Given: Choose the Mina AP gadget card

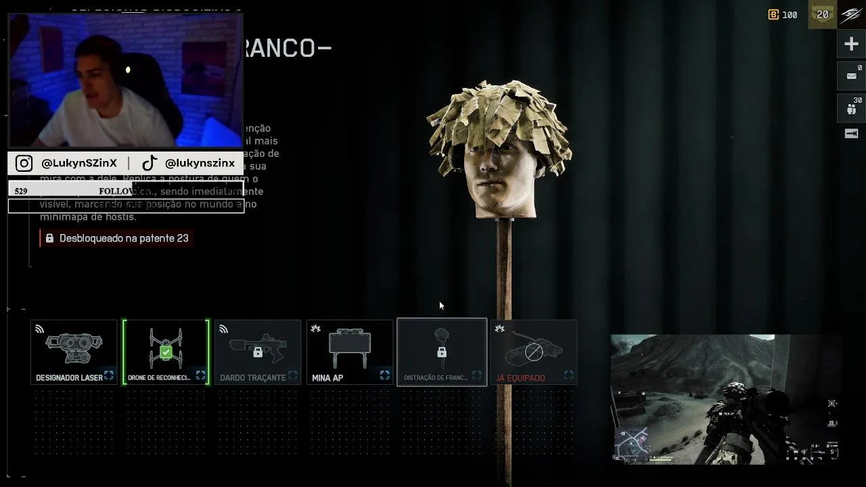Looking at the screenshot, I should click(350, 352).
